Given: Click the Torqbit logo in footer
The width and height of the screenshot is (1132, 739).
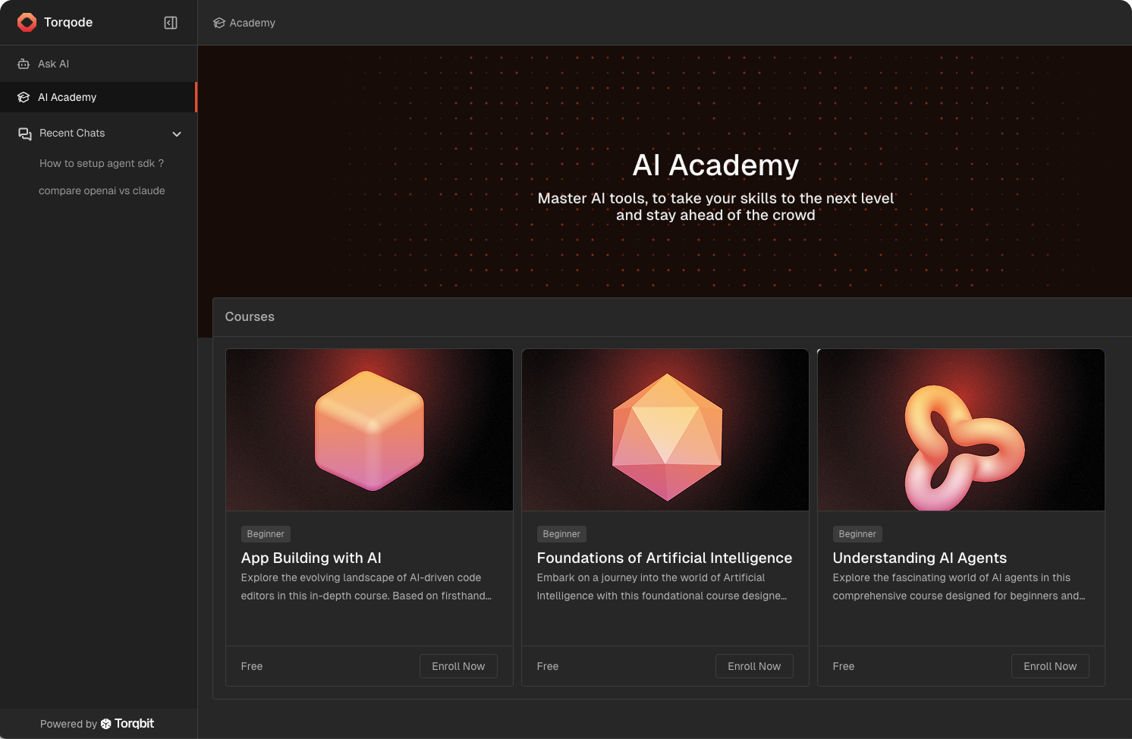Looking at the screenshot, I should pyautogui.click(x=127, y=724).
